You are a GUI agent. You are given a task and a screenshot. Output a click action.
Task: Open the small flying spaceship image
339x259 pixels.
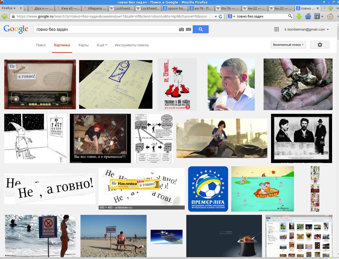(x=167, y=237)
